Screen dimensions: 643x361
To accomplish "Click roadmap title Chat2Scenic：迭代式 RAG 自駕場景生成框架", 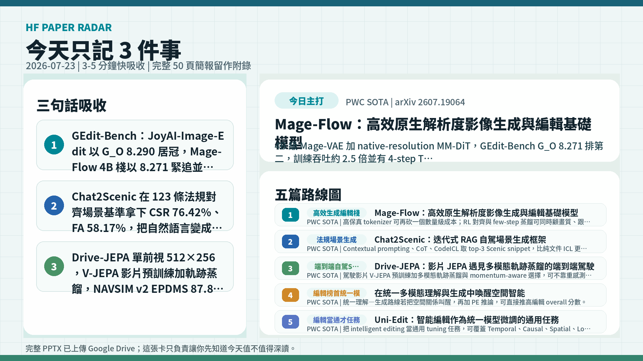I will click(460, 239).
